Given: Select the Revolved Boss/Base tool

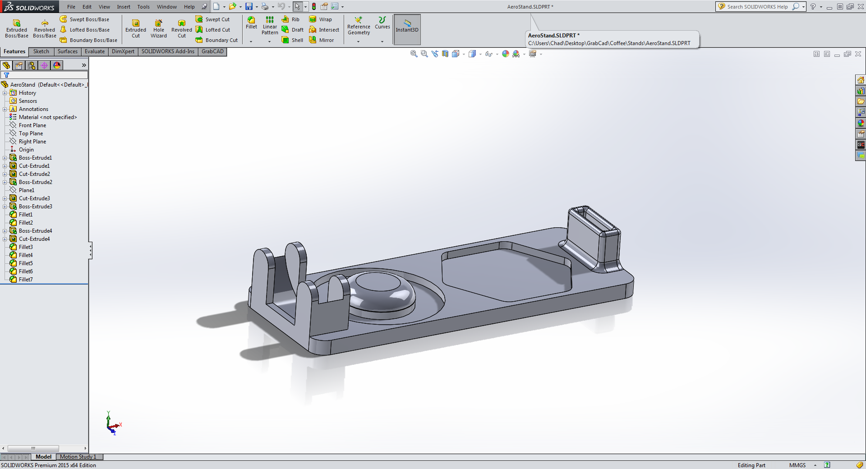Looking at the screenshot, I should (45, 29).
